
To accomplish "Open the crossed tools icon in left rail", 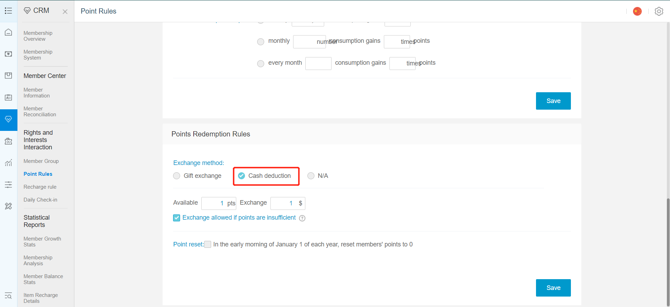I will pos(8,206).
